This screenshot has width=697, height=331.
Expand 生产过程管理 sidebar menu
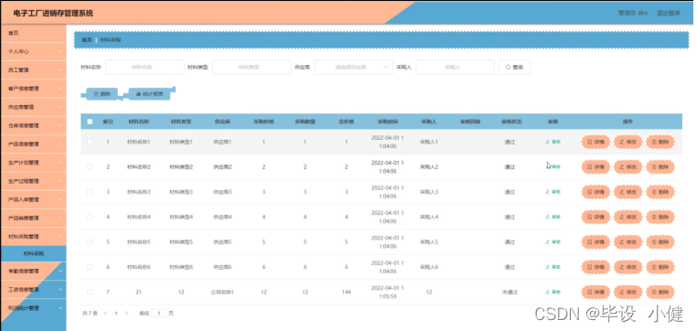click(x=33, y=181)
